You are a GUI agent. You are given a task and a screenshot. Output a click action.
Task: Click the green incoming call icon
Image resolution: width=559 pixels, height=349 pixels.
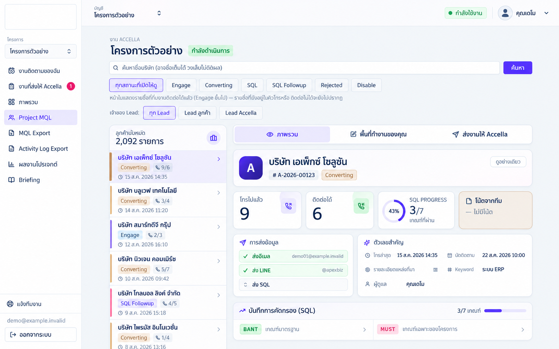(x=361, y=206)
